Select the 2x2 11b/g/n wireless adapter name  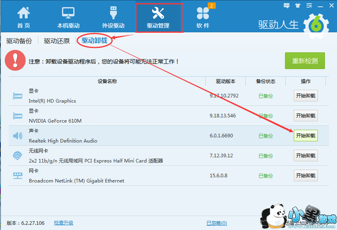pyautogui.click(x=96, y=161)
